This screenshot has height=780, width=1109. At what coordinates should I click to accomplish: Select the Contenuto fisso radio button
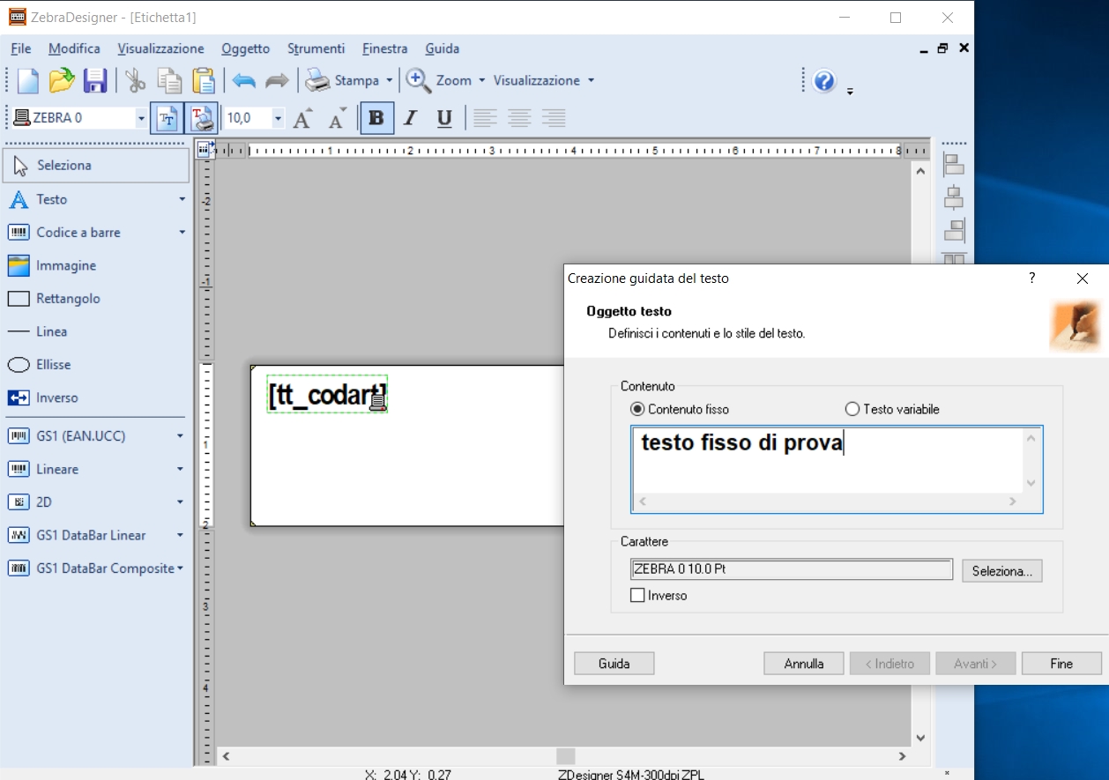click(638, 409)
